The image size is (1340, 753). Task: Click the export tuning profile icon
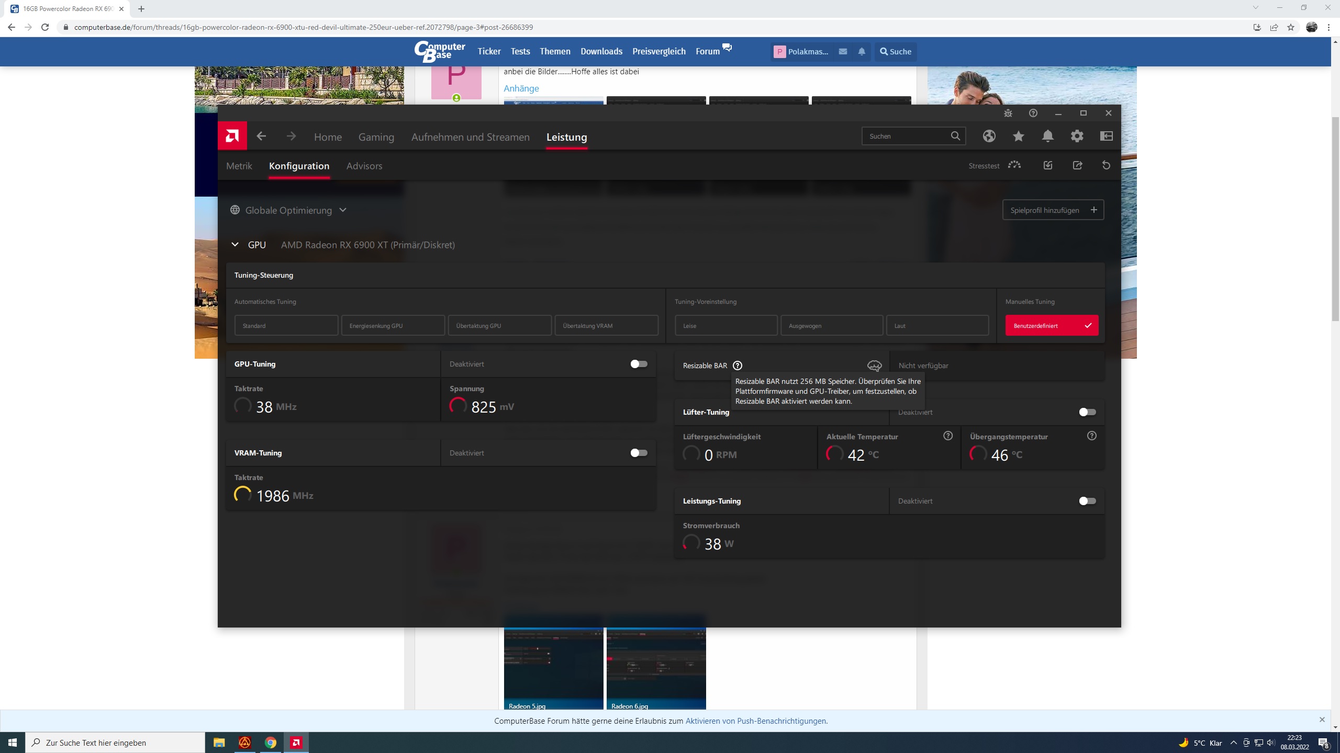1077,165
